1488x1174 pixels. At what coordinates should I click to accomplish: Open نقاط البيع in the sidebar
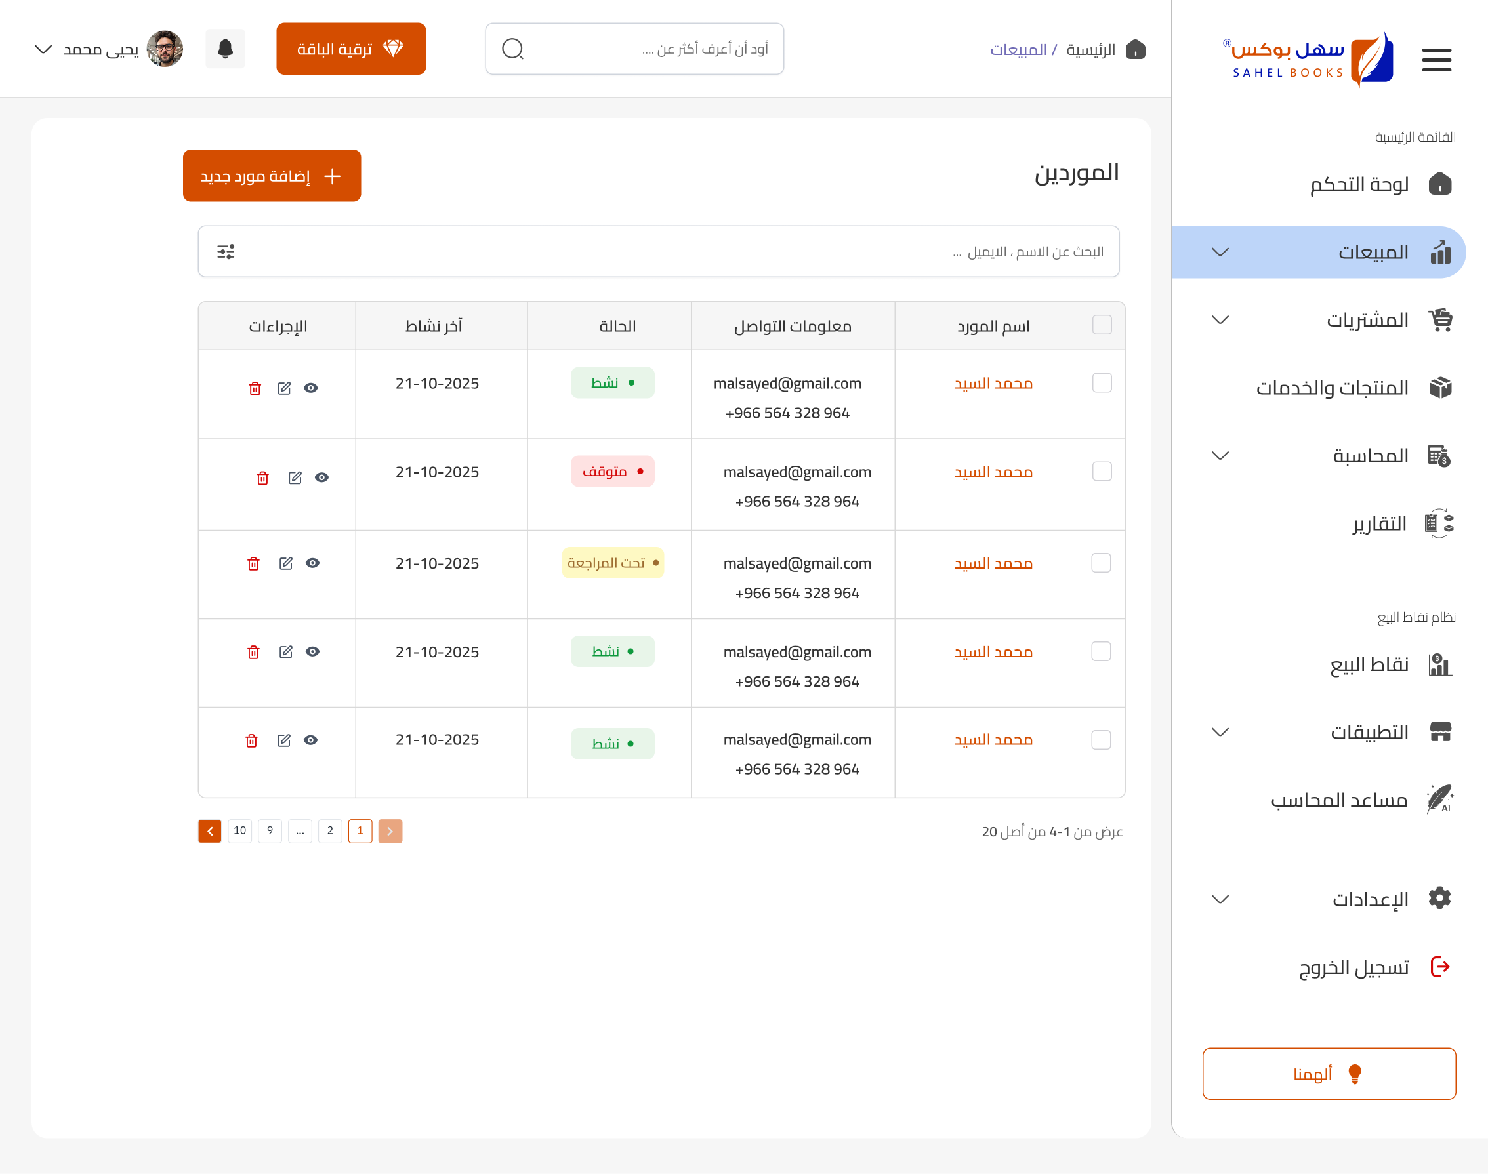[1369, 664]
